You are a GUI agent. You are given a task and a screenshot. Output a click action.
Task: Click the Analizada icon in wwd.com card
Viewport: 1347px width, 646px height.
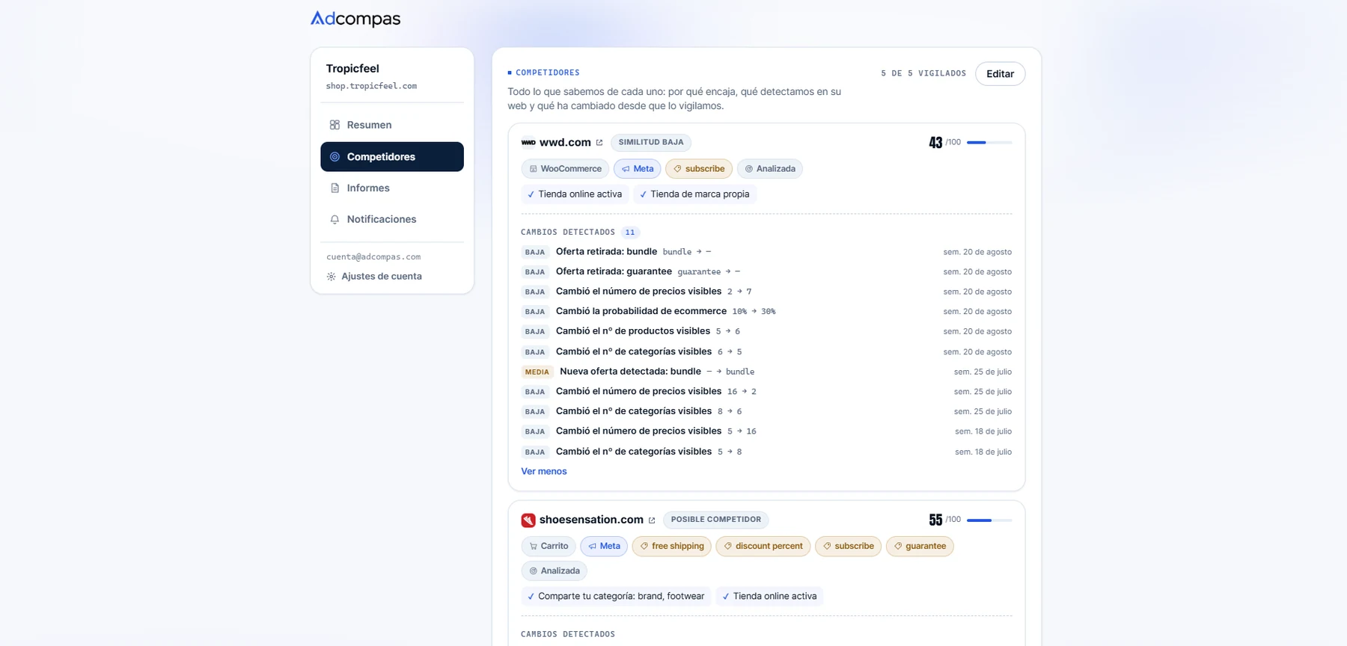coord(748,169)
